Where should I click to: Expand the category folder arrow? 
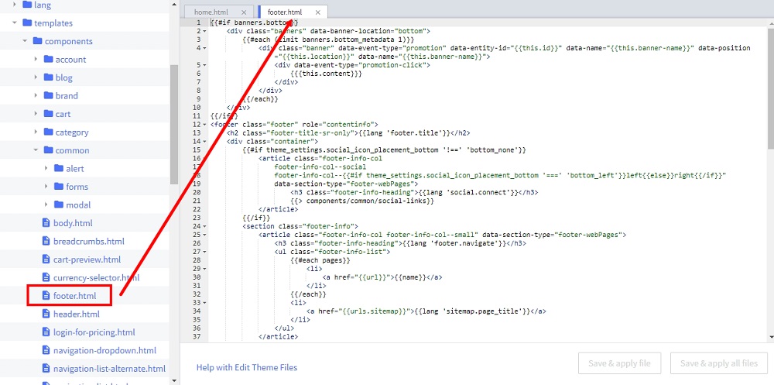[36, 132]
